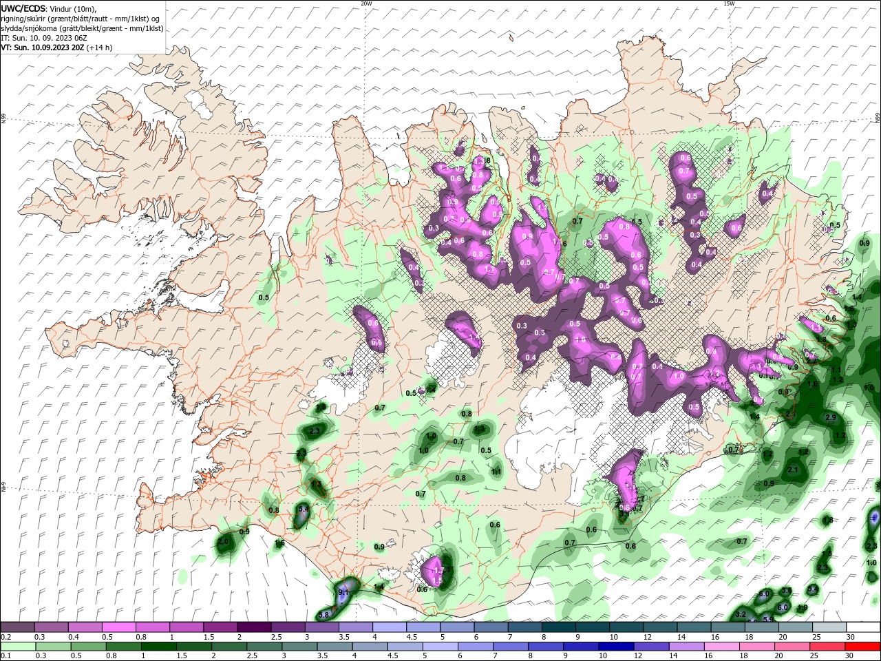Screen dimensions: 881x661
Task: Click the rain legend swatch from 25 to 30
Action: point(828,647)
